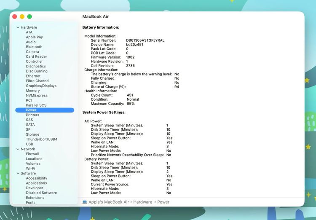Click the Firmware Version value 1002
The image size is (316, 220).
pos(130,57)
